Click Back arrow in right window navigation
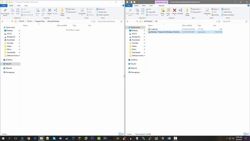The image size is (250, 141). (x=127, y=21)
